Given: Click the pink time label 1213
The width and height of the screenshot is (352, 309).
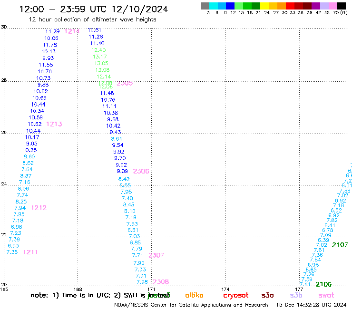Looking at the screenshot, I should coord(54,124).
